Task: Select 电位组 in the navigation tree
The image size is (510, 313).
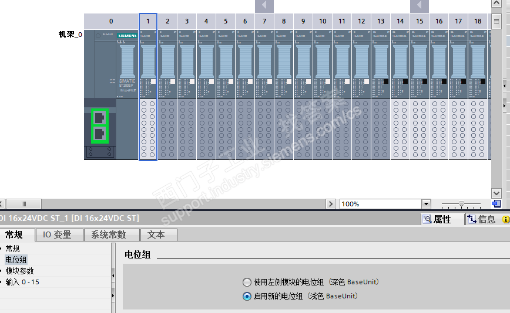Action: 16,260
